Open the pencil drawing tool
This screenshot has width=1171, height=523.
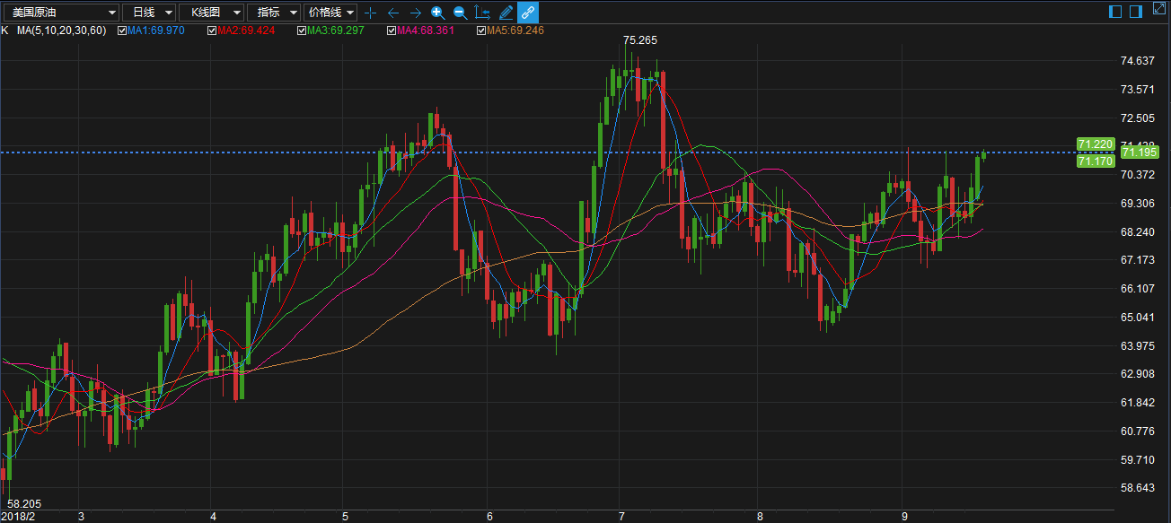506,13
